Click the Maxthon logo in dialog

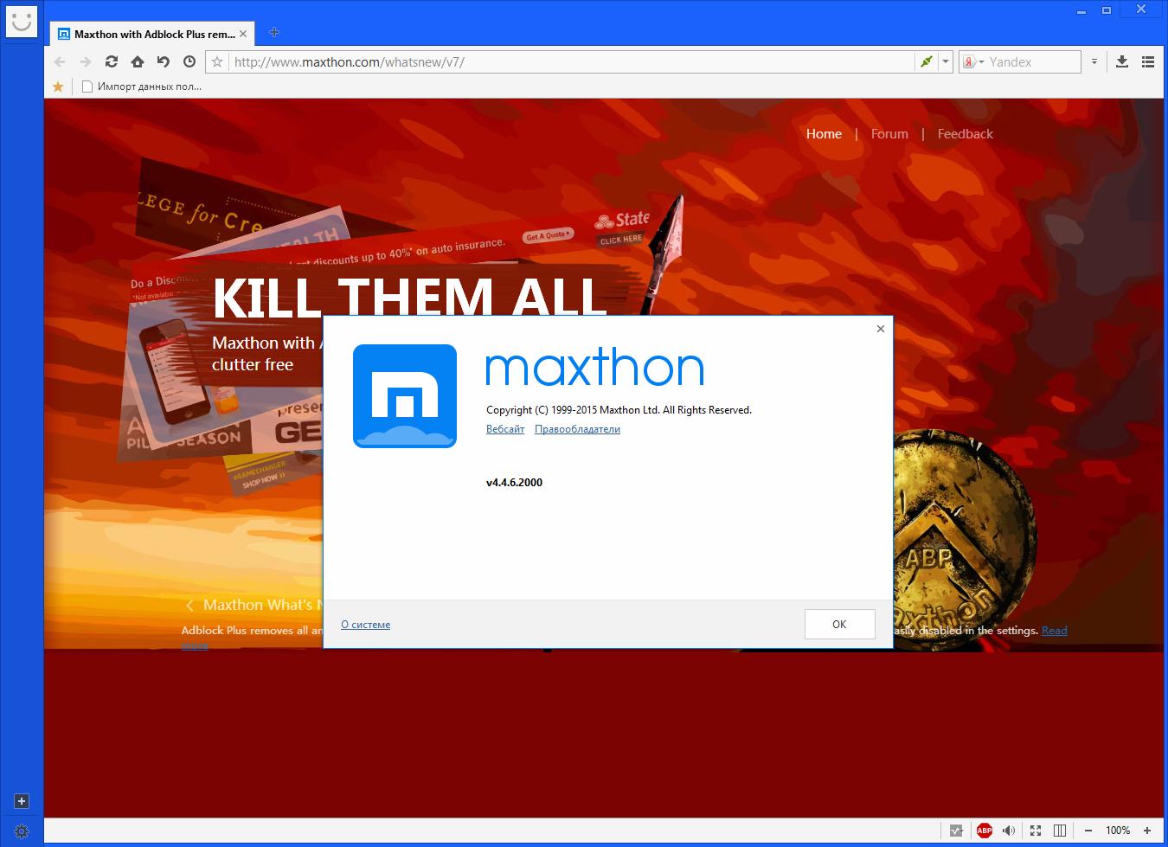click(x=405, y=396)
